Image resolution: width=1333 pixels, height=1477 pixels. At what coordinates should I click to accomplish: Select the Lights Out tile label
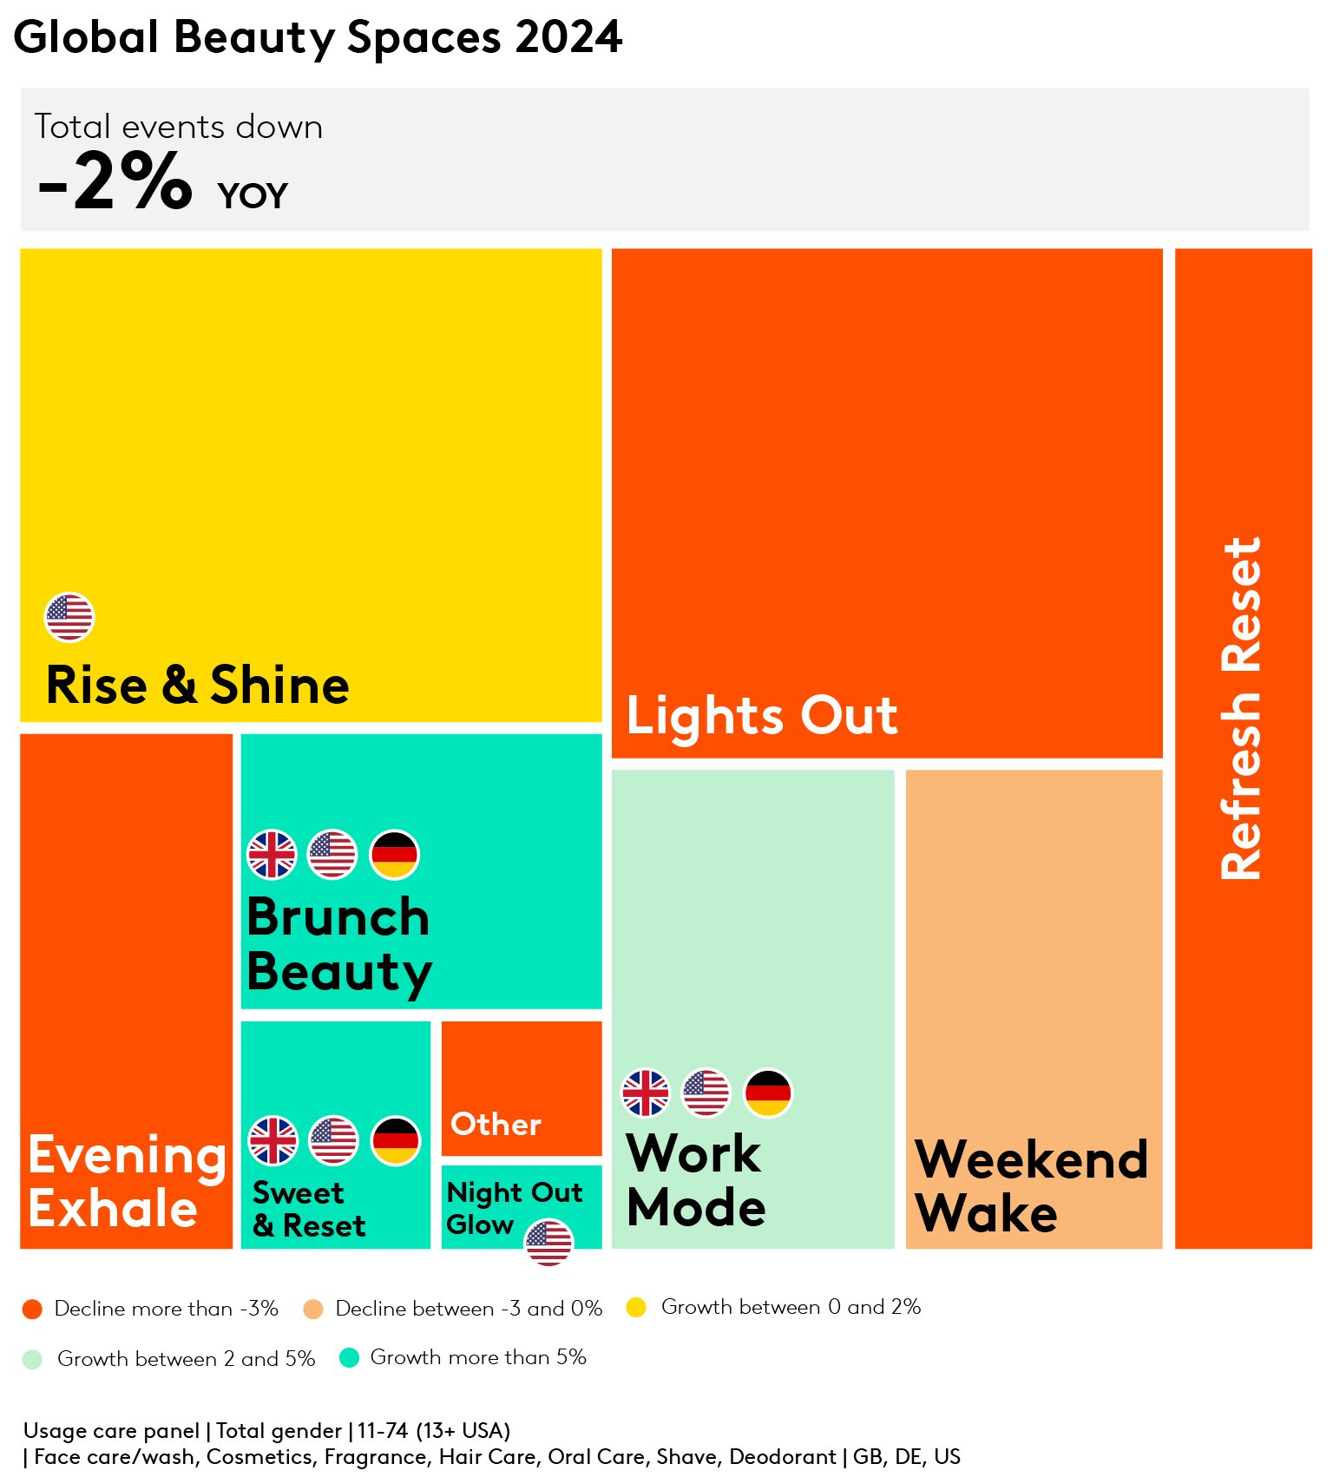(762, 717)
